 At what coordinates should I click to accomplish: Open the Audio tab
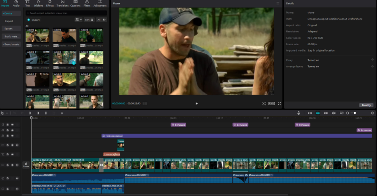(16, 4)
